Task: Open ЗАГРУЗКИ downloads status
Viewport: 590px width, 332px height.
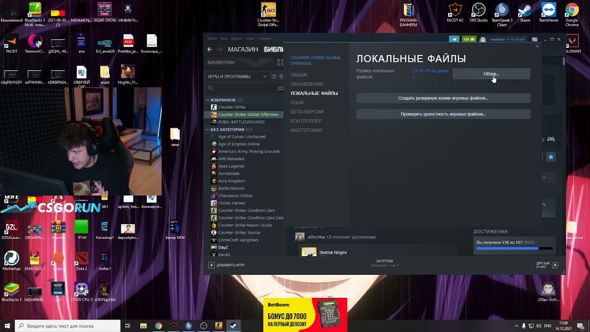Action: [x=384, y=263]
